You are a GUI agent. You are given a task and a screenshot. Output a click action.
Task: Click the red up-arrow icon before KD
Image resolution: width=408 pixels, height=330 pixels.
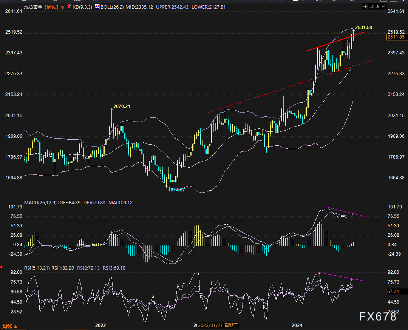69,6
